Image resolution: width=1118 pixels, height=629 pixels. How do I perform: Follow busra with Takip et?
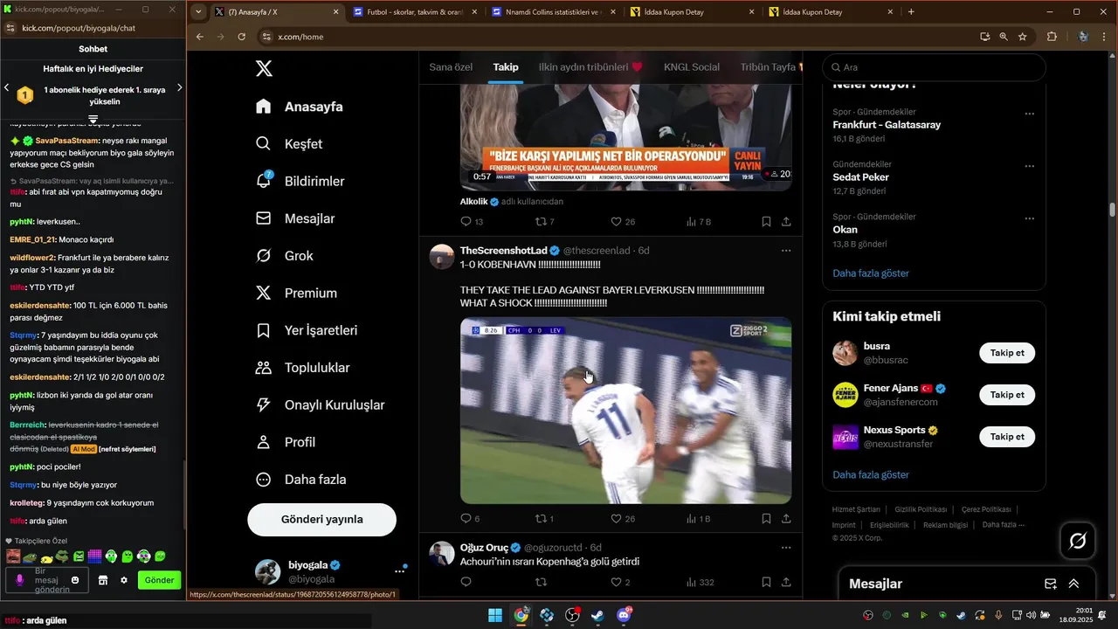tap(1007, 353)
